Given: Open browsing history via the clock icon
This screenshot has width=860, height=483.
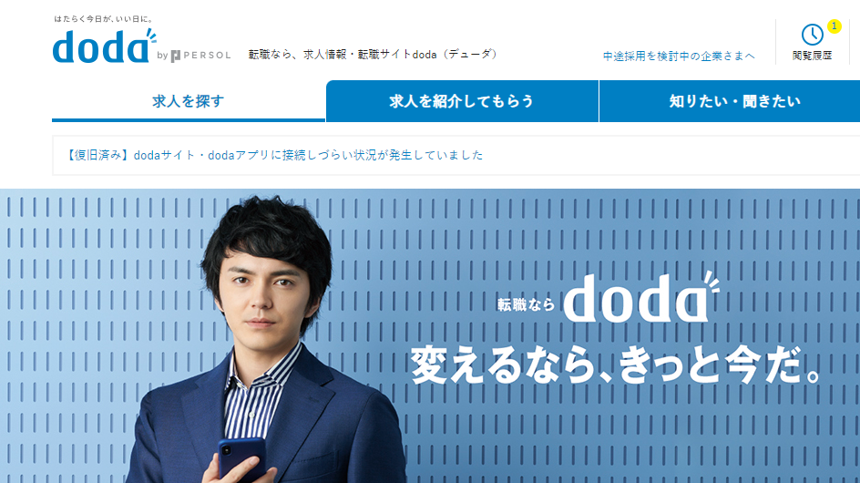Looking at the screenshot, I should click(812, 35).
